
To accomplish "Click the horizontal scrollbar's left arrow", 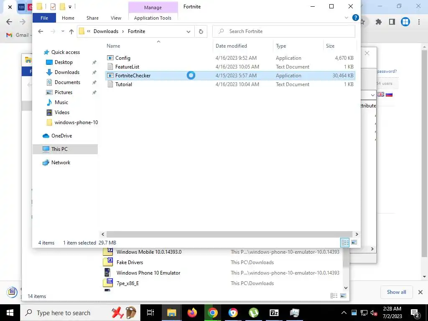I will [x=103, y=234].
